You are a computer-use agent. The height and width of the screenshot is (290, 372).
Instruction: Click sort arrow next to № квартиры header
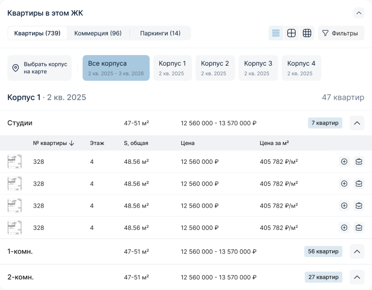(x=72, y=143)
